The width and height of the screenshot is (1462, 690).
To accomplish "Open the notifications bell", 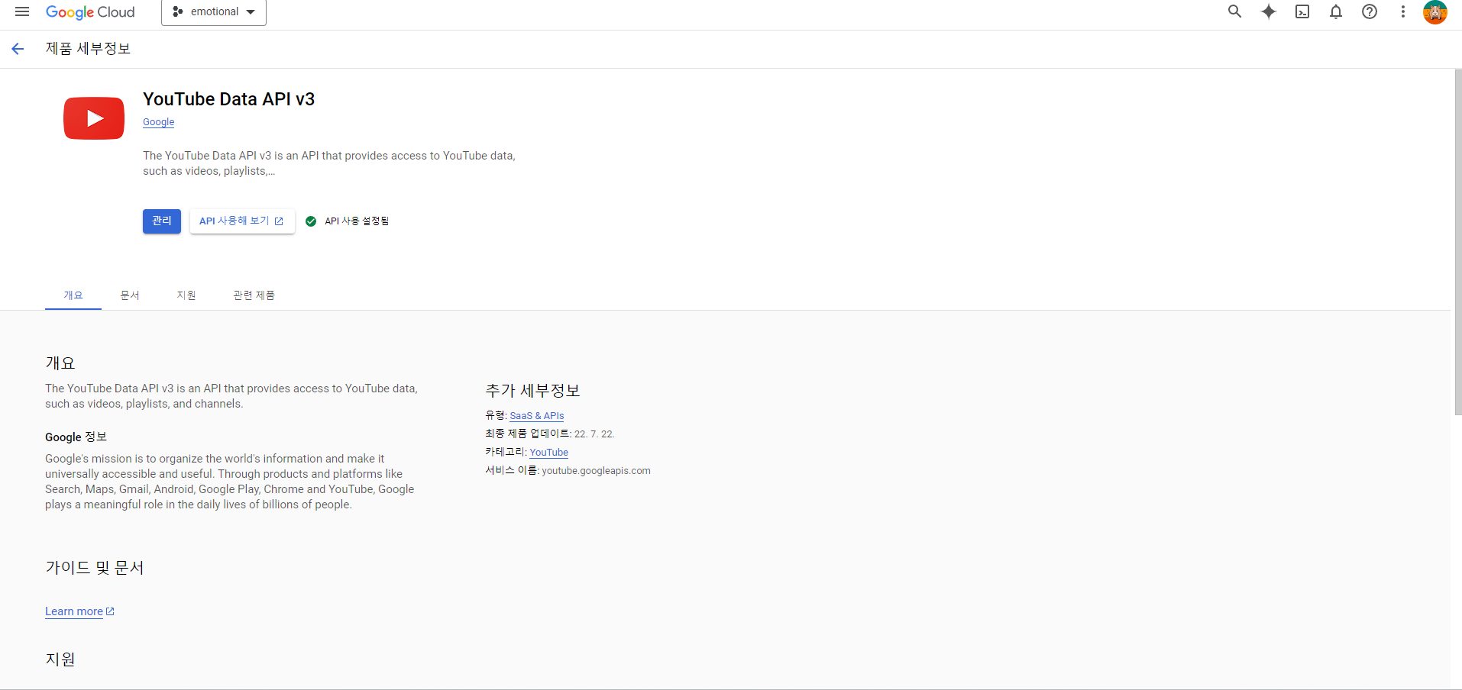I will 1336,11.
